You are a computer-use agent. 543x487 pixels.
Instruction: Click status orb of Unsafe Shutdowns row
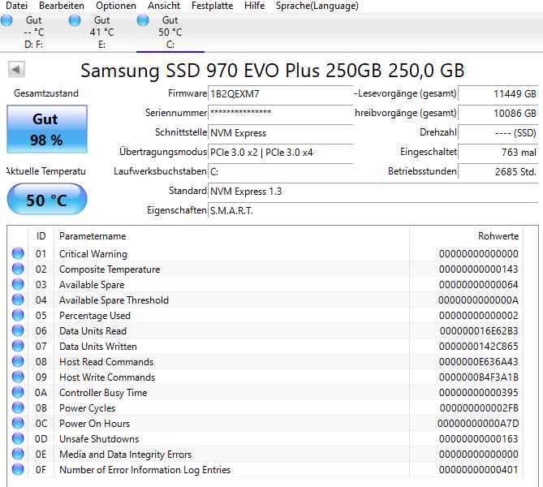click(18, 438)
